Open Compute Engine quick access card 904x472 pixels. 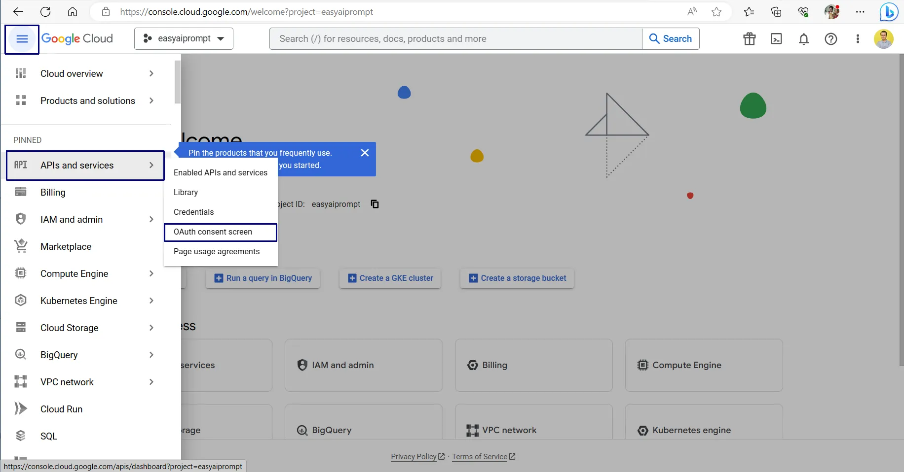[704, 365]
